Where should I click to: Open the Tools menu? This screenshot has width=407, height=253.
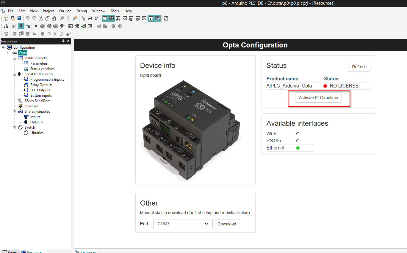click(115, 11)
